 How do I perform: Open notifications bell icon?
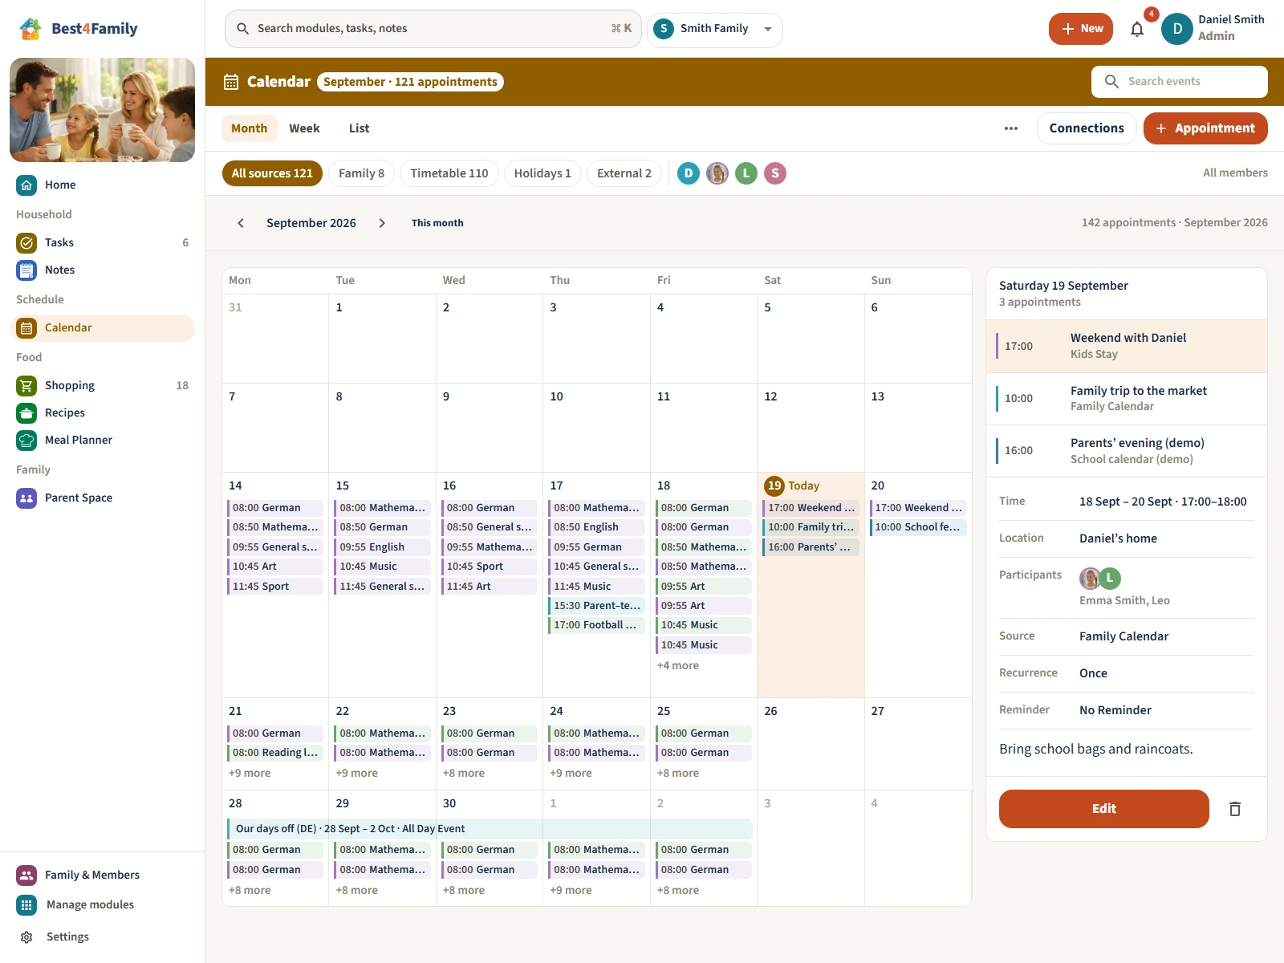pos(1137,29)
